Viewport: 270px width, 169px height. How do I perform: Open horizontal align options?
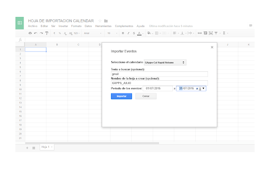[175, 33]
